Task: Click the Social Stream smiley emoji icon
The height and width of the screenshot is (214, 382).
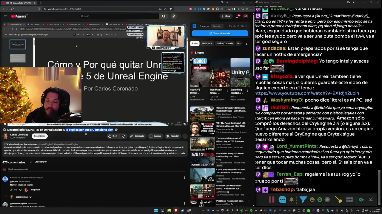Action: [312, 200]
